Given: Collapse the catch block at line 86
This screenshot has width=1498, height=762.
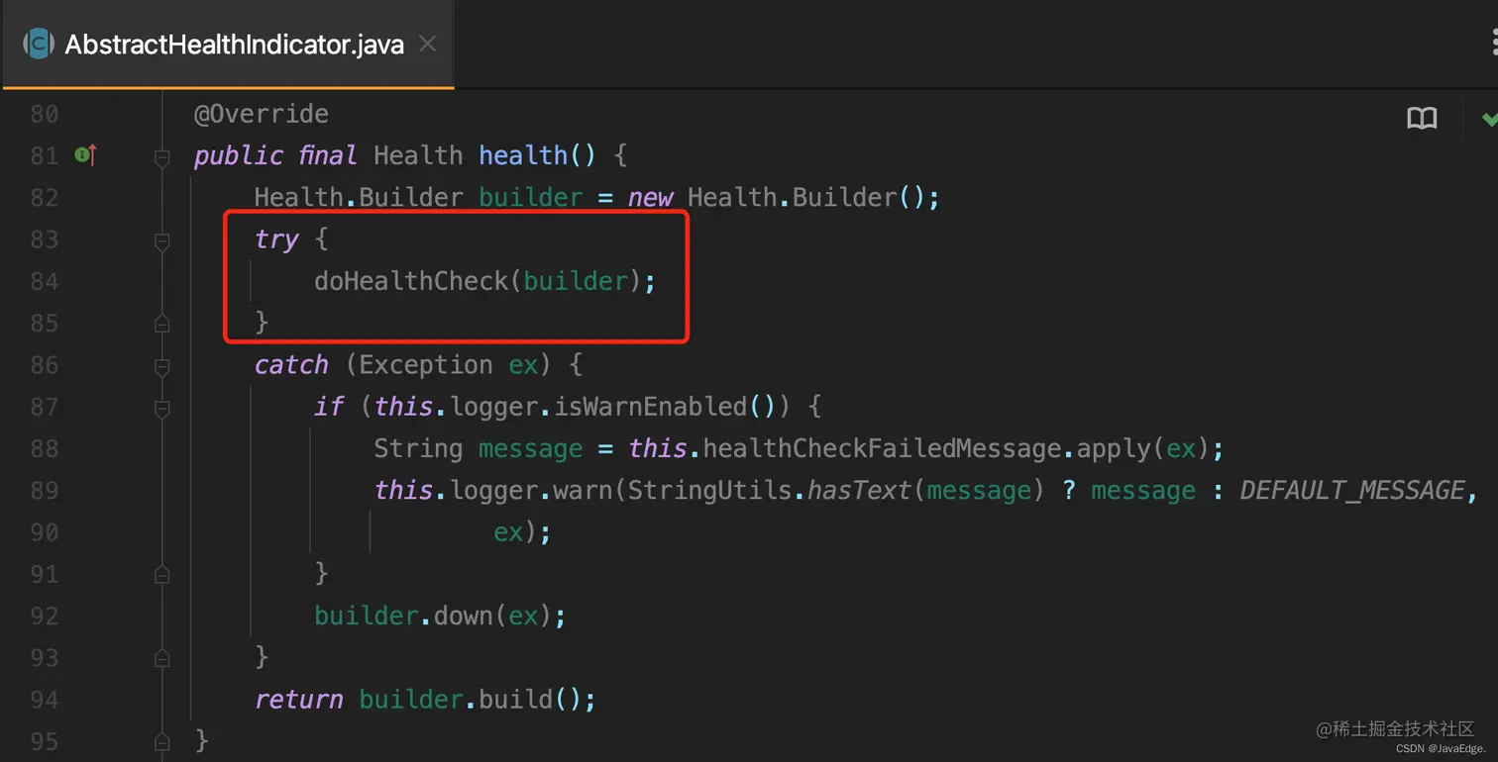Looking at the screenshot, I should pyautogui.click(x=162, y=366).
